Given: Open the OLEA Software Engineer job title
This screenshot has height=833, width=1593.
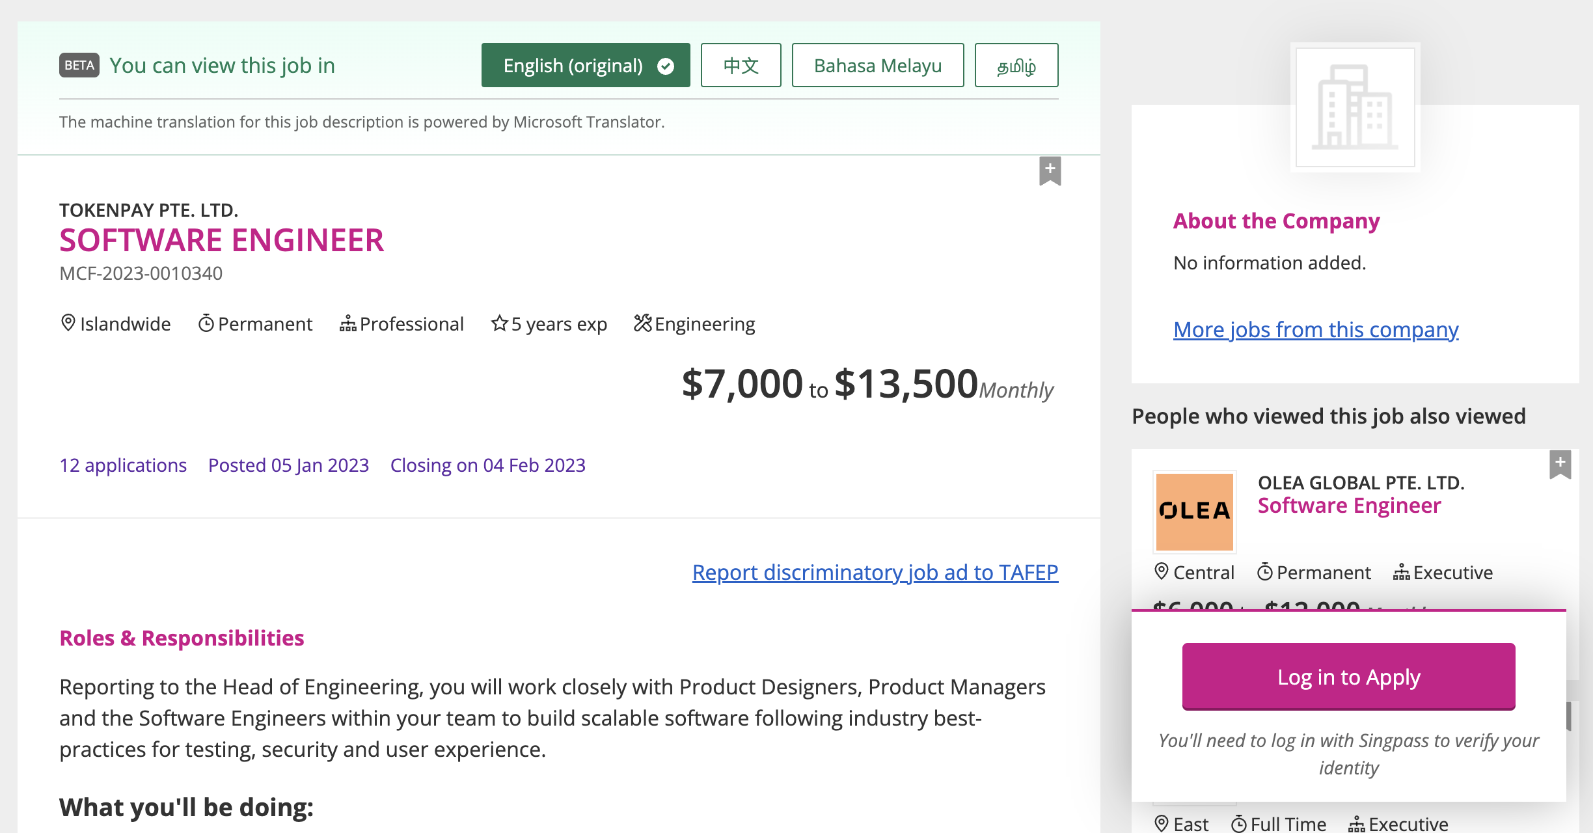Looking at the screenshot, I should (x=1349, y=506).
